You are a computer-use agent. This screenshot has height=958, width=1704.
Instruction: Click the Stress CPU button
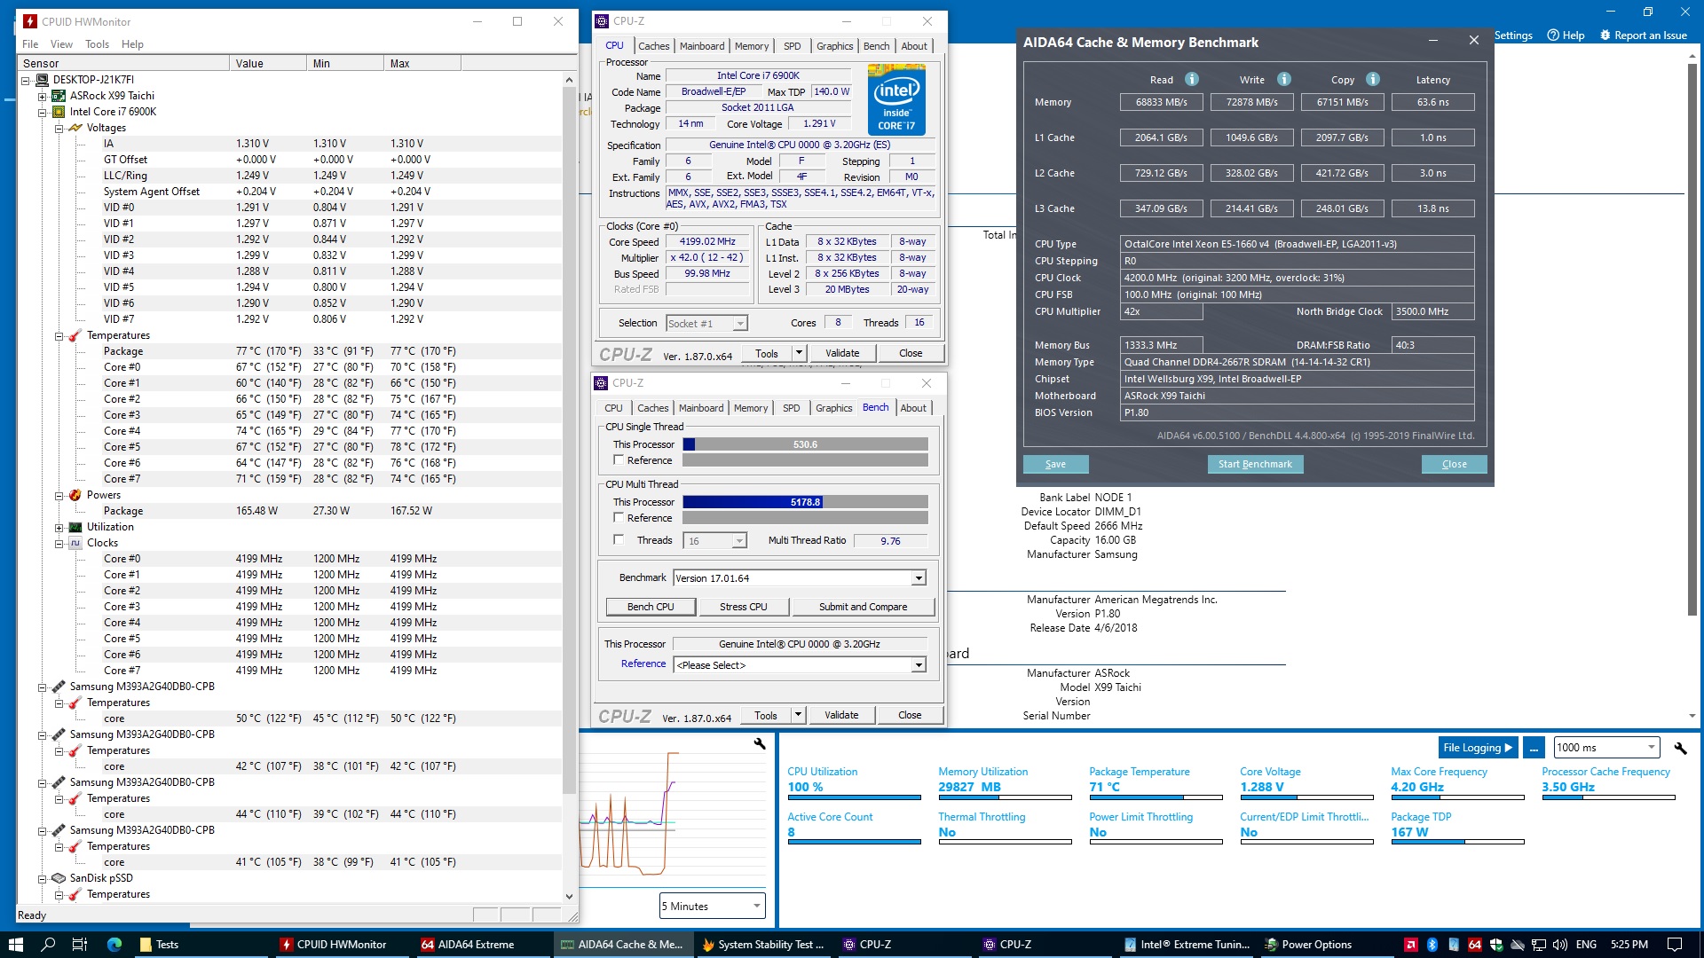[743, 607]
